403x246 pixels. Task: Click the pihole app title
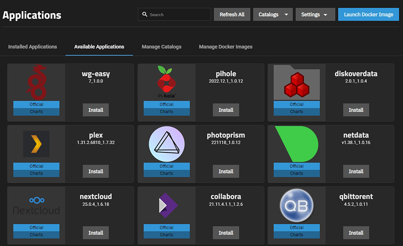226,74
